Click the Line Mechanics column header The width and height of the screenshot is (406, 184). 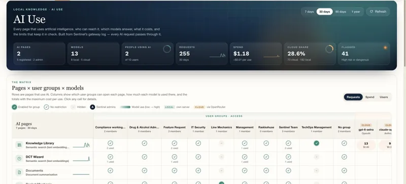pos(221,129)
